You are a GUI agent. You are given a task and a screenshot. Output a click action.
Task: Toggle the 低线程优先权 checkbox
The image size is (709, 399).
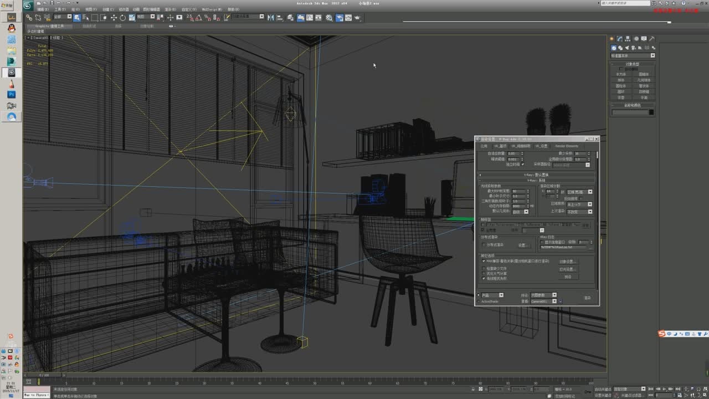click(484, 278)
